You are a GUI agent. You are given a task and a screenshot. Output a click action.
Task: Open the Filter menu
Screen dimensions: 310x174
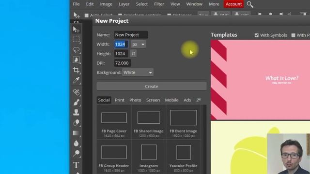tap(159, 4)
